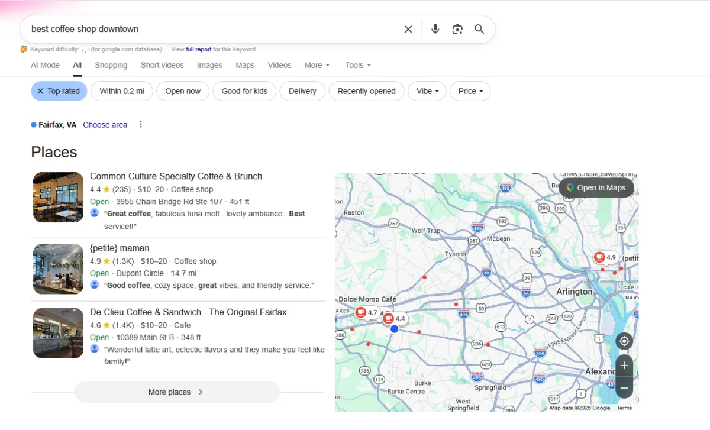Image resolution: width=710 pixels, height=430 pixels.
Task: Submit search with magnifying glass icon
Action: tap(480, 29)
